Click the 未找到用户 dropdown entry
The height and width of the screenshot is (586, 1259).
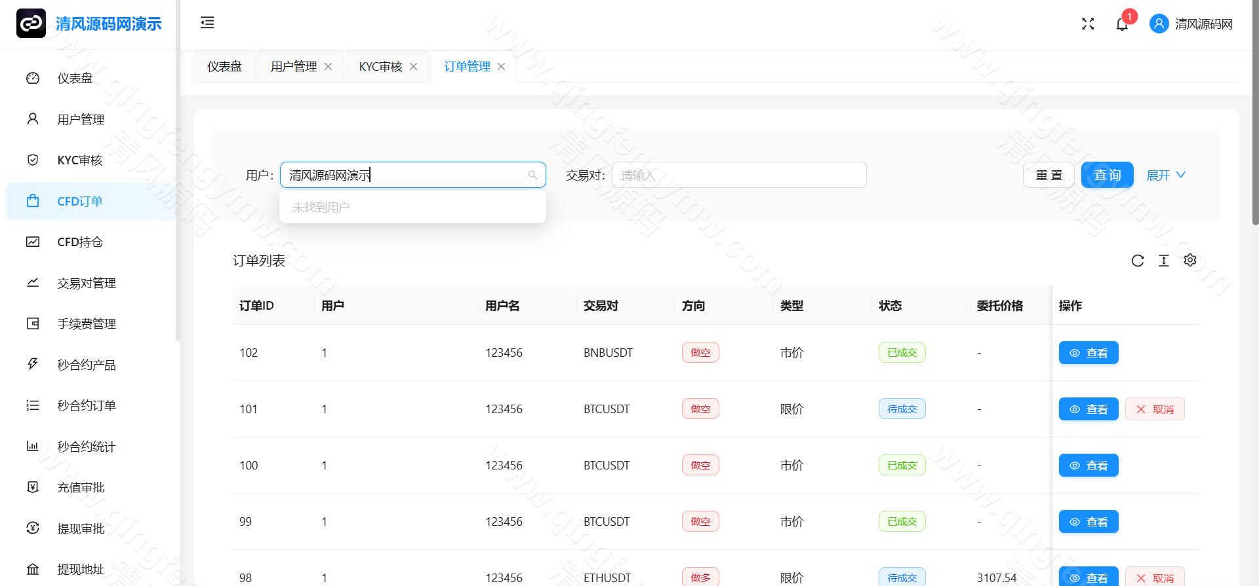[412, 208]
